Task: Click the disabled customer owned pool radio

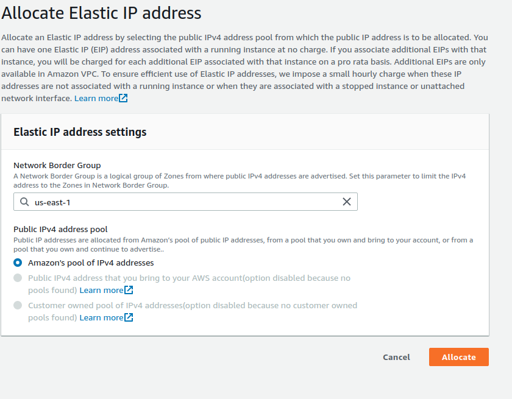Action: (x=18, y=305)
